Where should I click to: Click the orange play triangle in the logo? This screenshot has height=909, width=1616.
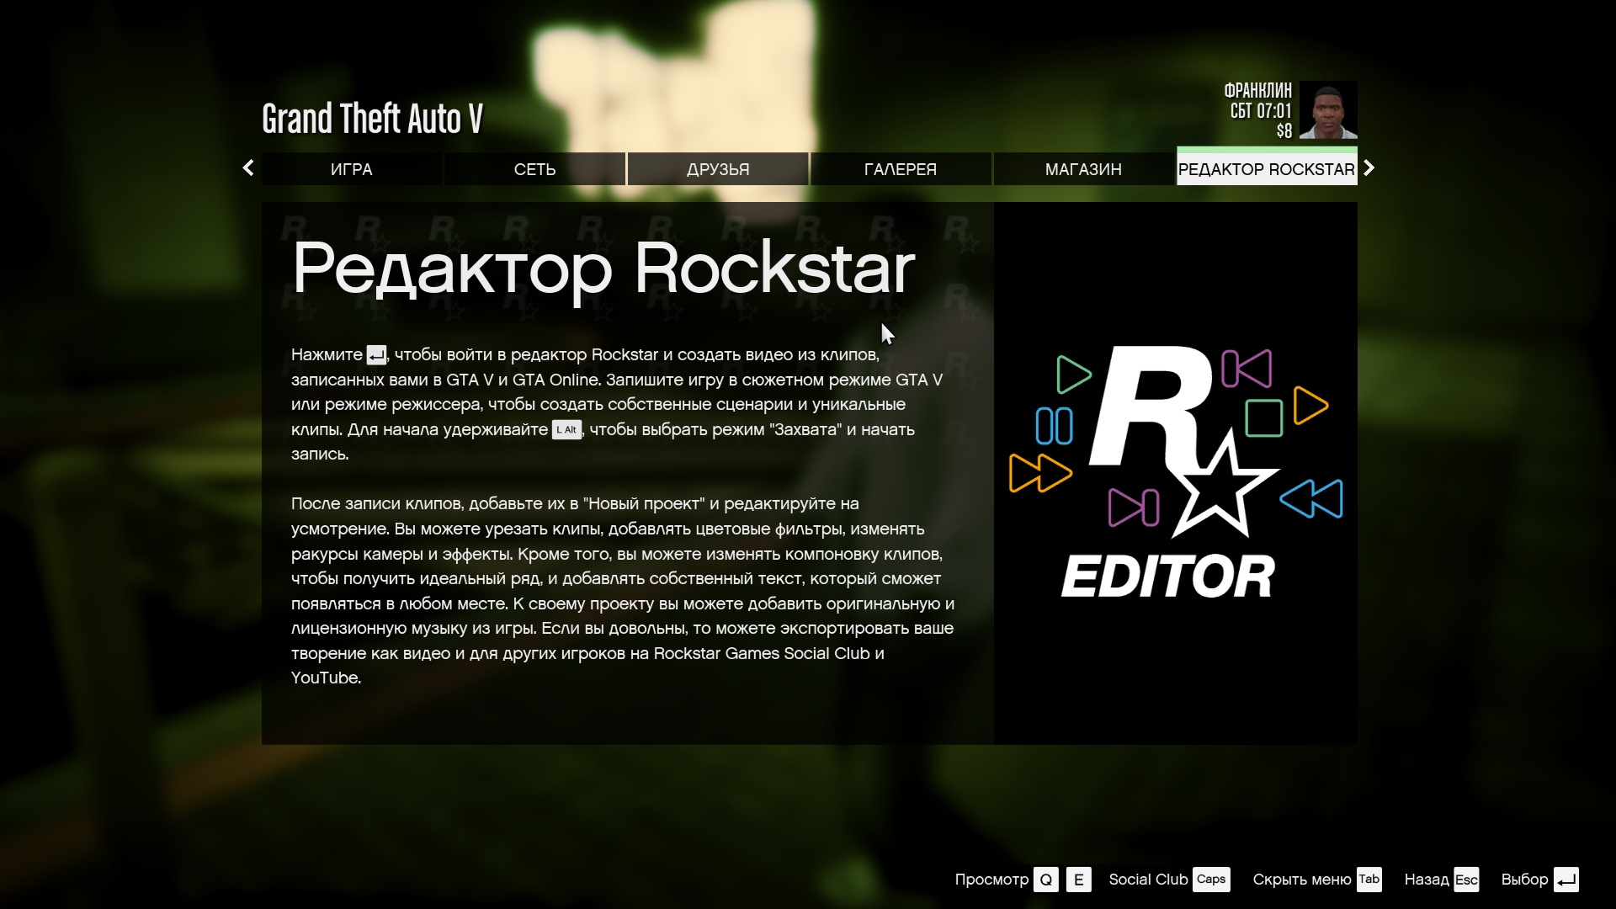point(1310,406)
